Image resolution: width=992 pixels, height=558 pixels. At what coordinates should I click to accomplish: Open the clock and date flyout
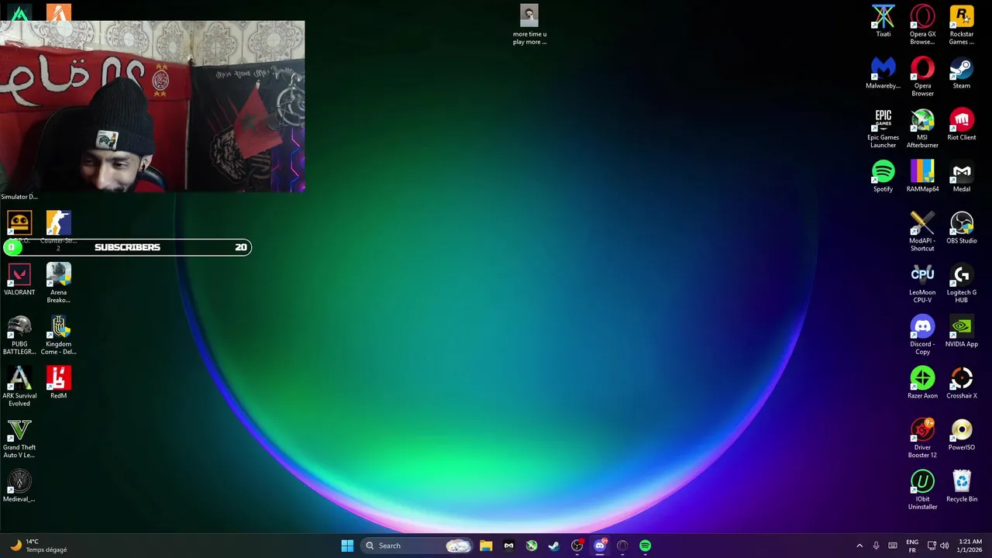click(970, 546)
